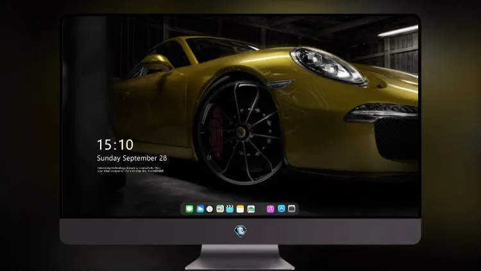Launch the pink Music app icon
This screenshot has width=481, height=271.
coord(270,209)
